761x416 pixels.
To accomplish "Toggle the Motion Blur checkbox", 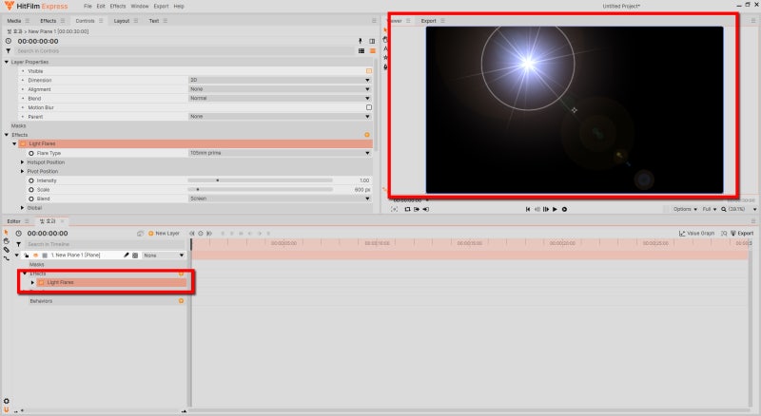I will 369,107.
